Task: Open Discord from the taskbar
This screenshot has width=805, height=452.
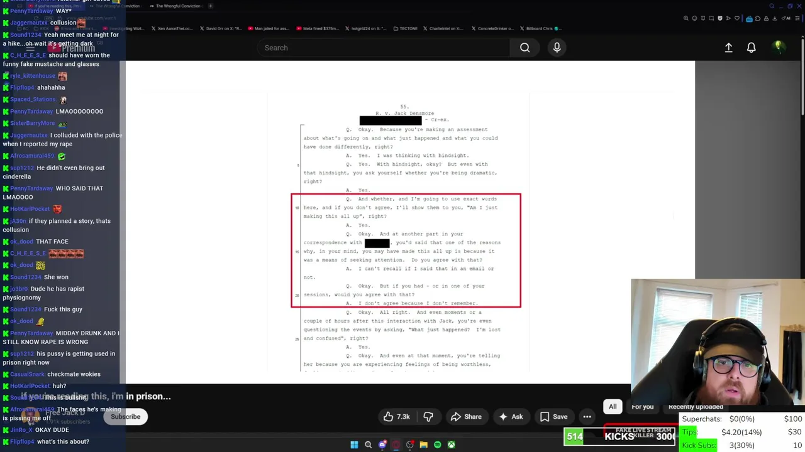Action: point(382,444)
